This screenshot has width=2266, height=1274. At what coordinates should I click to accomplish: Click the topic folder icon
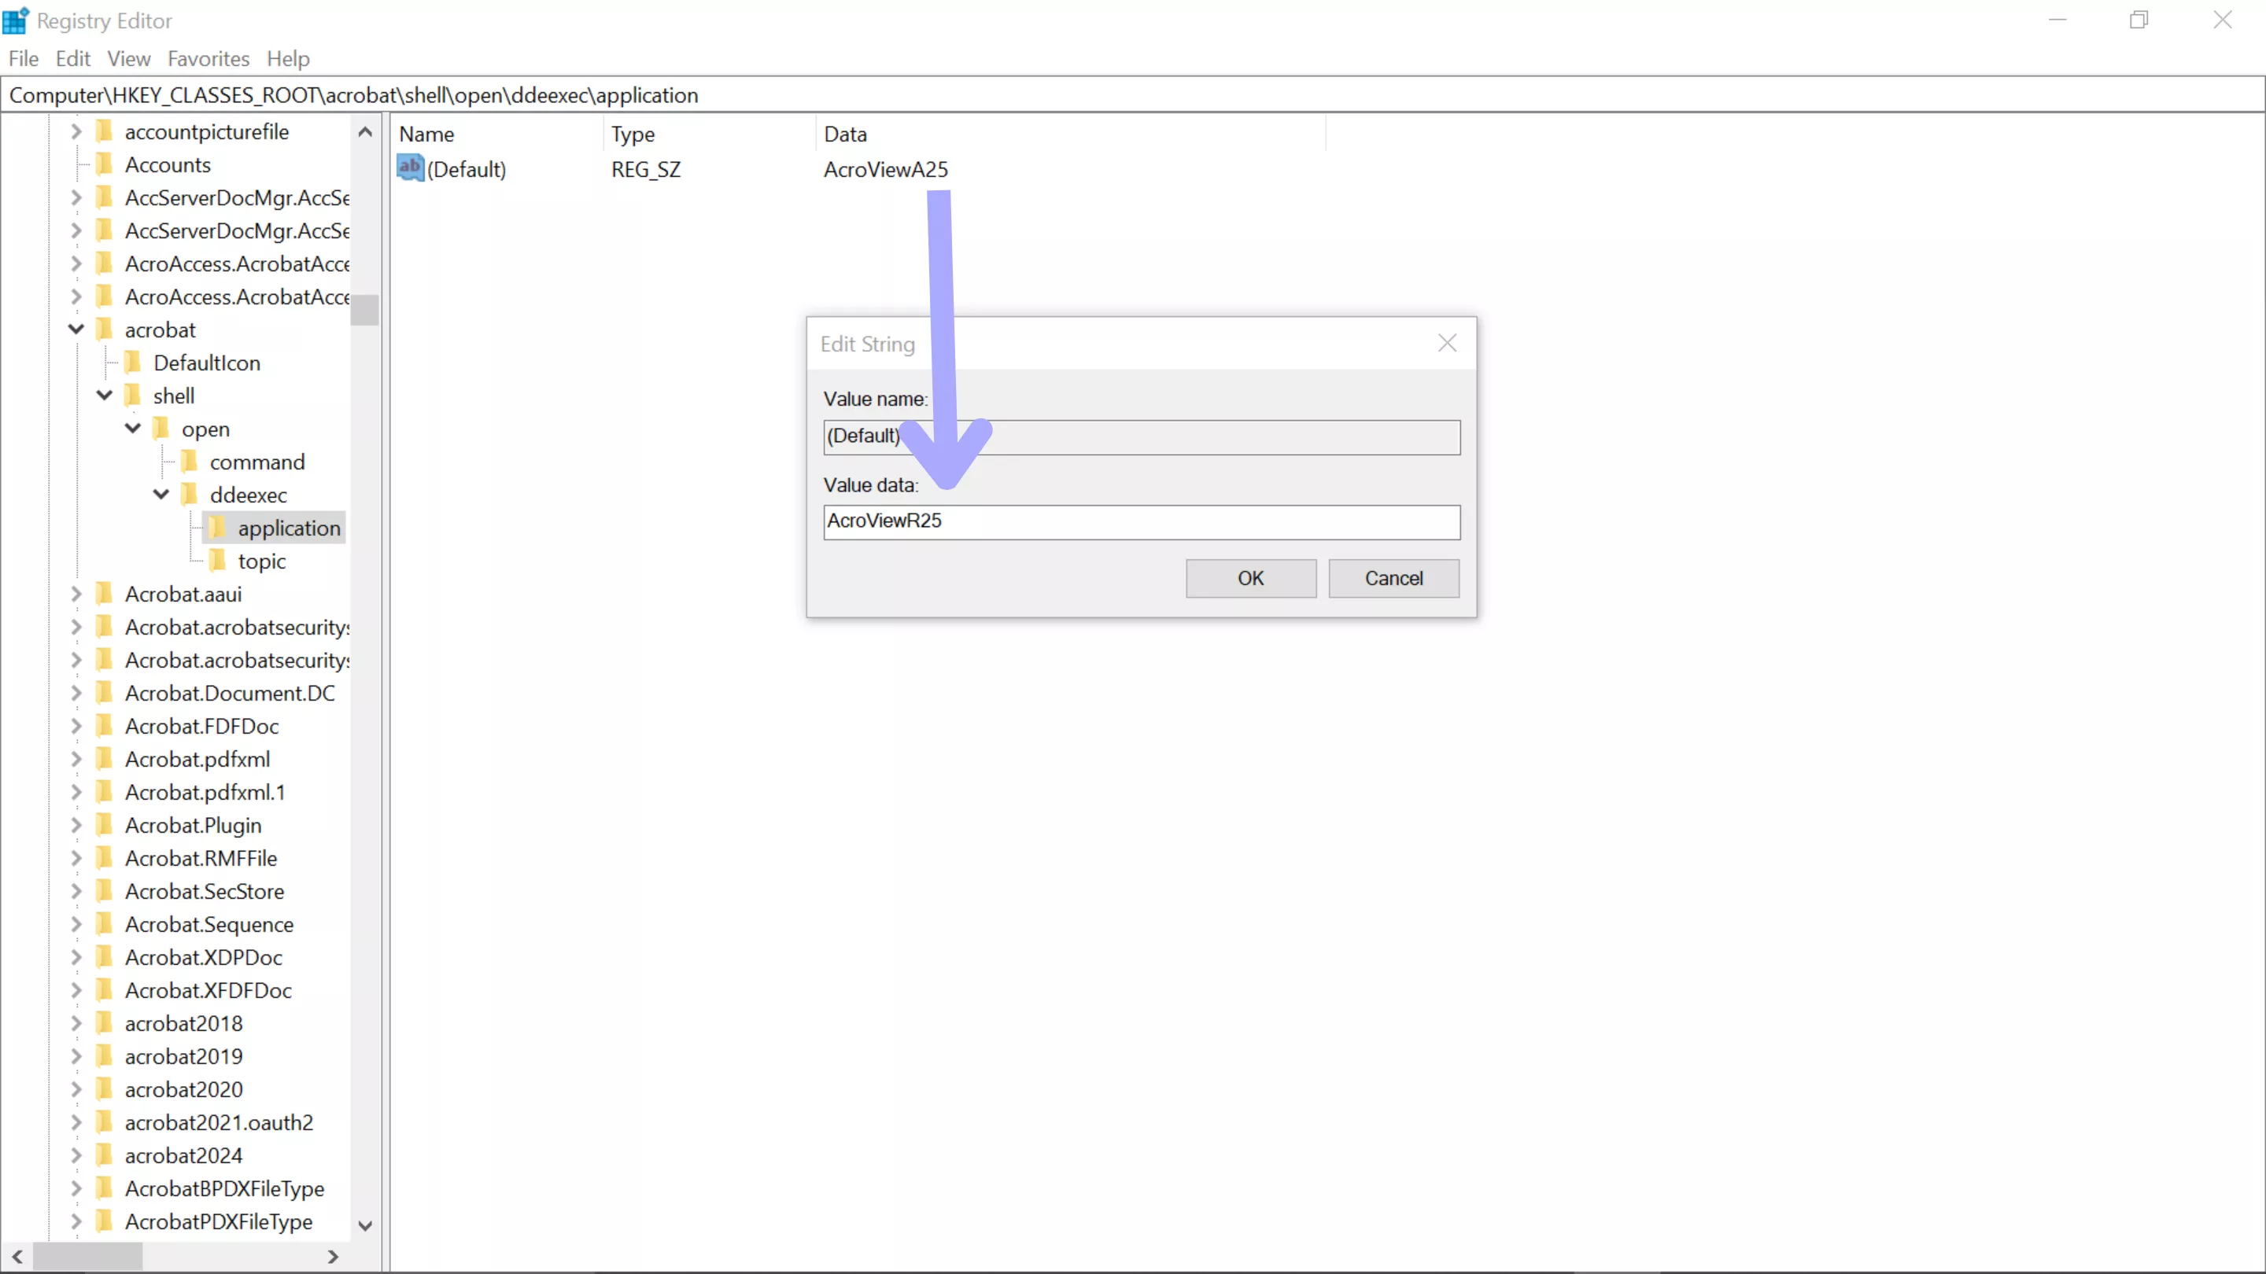(218, 561)
